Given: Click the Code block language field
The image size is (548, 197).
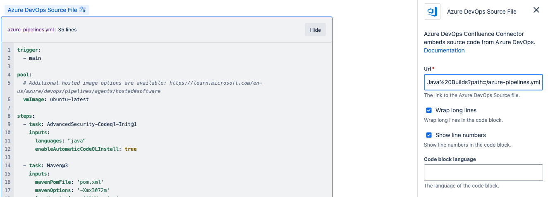Looking at the screenshot, I should pos(483,173).
